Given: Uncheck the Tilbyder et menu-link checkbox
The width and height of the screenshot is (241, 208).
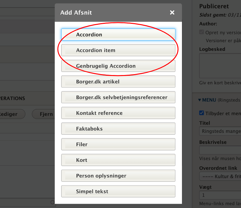Looking at the screenshot, I should click(202, 113).
